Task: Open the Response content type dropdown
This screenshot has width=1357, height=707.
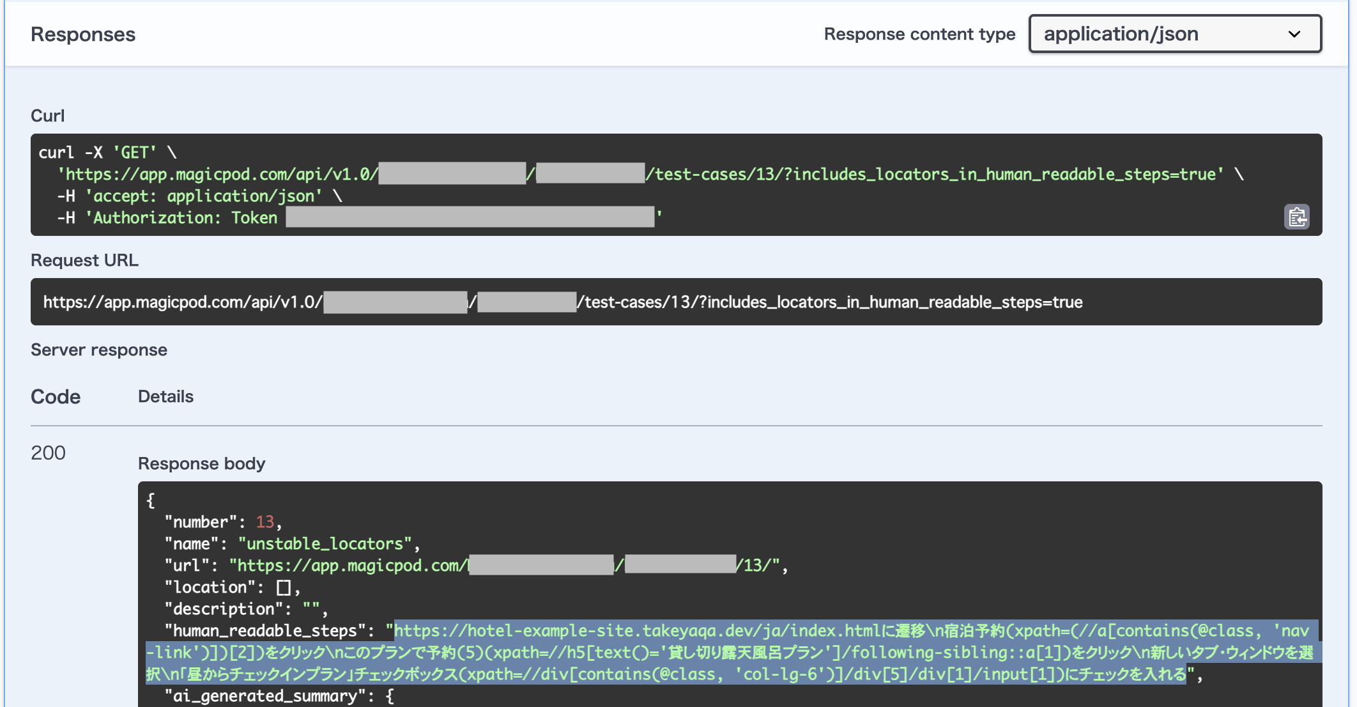Action: 1175,34
